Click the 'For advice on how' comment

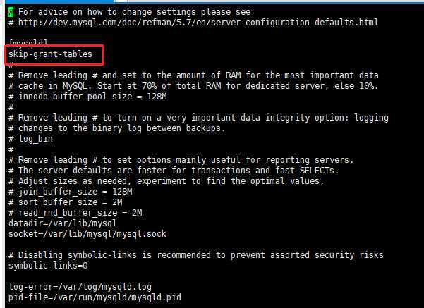point(134,12)
